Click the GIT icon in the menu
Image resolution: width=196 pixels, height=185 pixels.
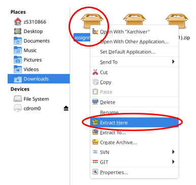click(95, 162)
